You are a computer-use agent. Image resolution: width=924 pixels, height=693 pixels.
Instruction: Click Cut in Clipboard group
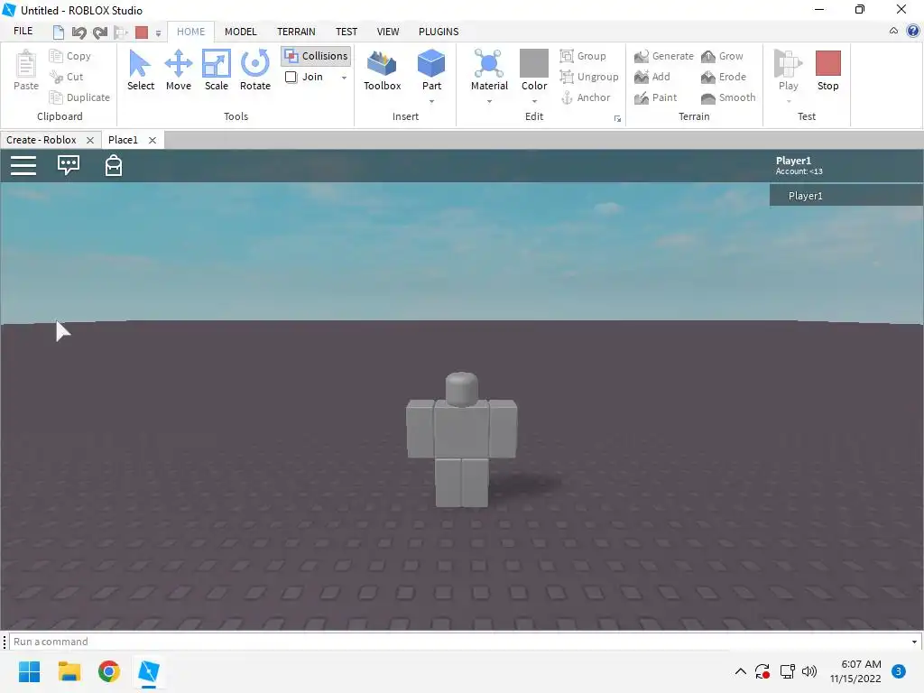click(x=67, y=77)
